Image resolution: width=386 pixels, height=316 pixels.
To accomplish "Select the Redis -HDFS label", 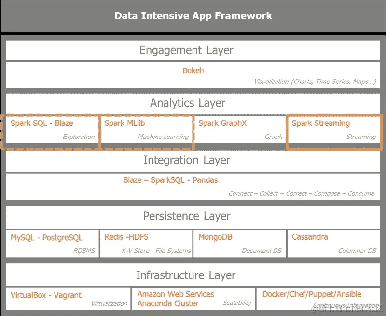I will [x=126, y=237].
